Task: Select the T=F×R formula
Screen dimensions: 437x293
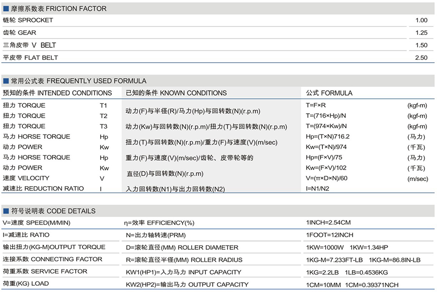Action: (316, 105)
